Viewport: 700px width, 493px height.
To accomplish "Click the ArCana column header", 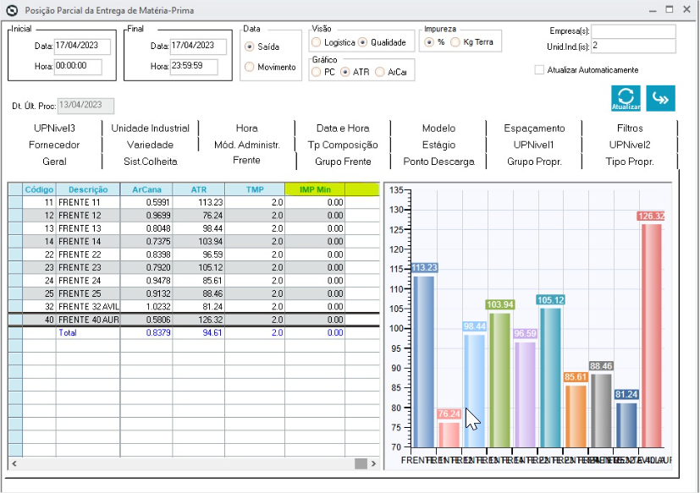I will (146, 189).
